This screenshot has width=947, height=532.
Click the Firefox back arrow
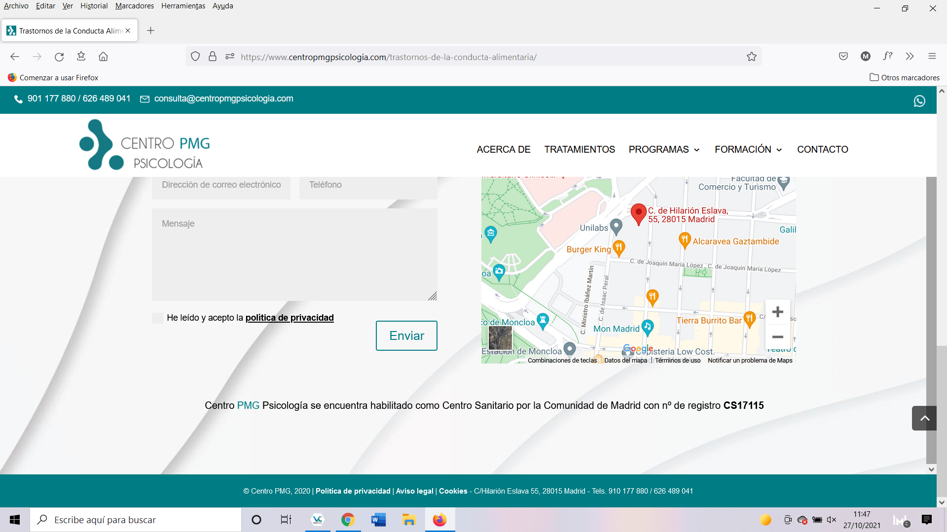(15, 57)
